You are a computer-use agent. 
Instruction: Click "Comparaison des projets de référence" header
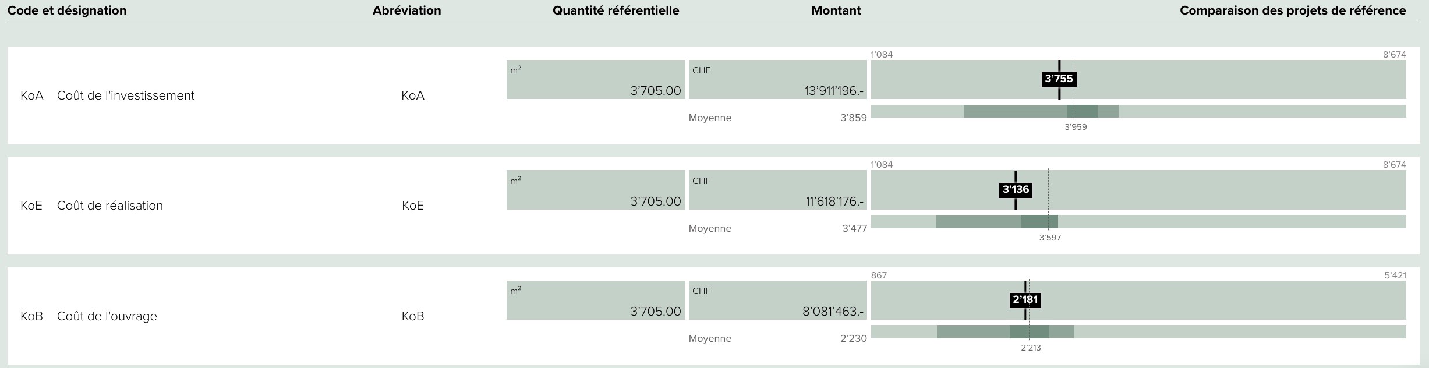(x=1292, y=10)
